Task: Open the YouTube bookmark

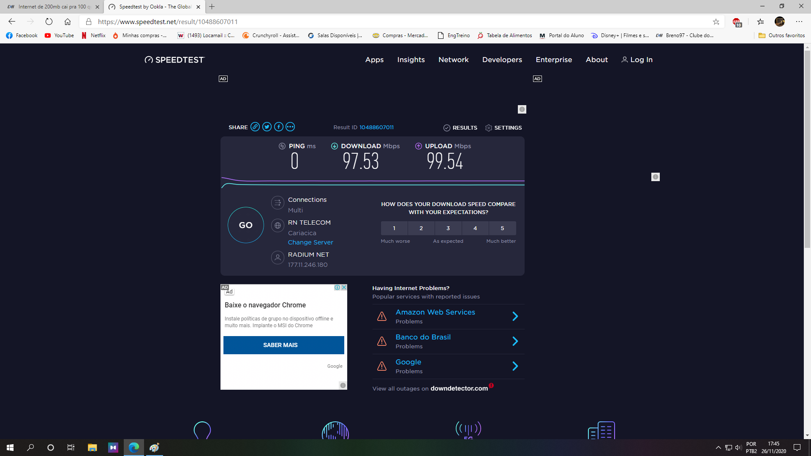Action: pos(60,35)
